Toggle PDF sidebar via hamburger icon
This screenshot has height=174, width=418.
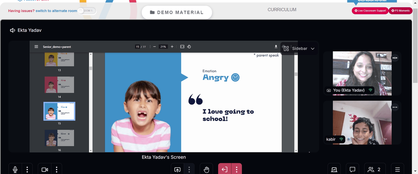pyautogui.click(x=36, y=47)
